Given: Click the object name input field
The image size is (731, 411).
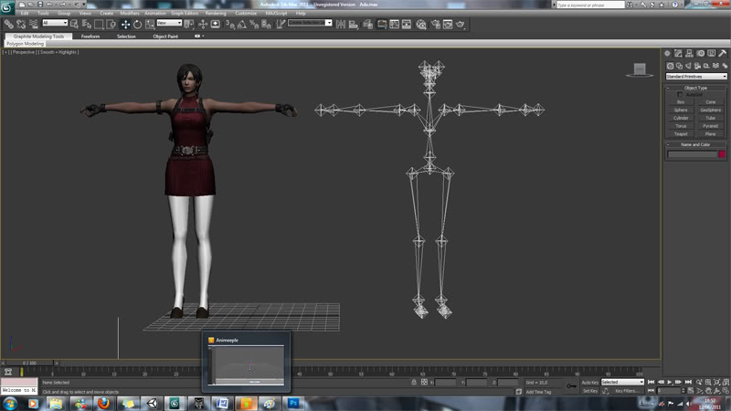Looking at the screenshot, I should pyautogui.click(x=692, y=154).
